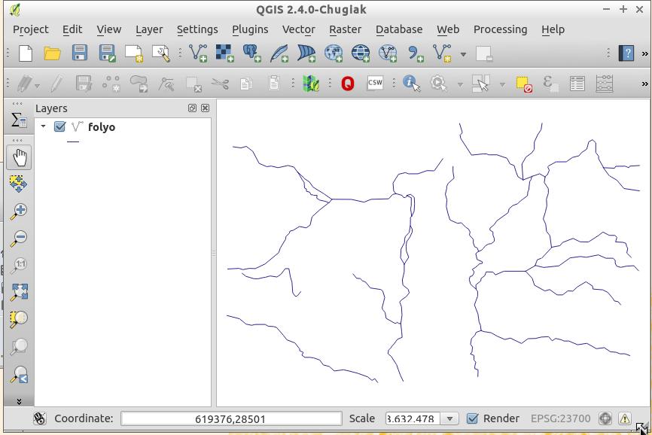Open the Settings menu
The image size is (652, 435).
[197, 29]
